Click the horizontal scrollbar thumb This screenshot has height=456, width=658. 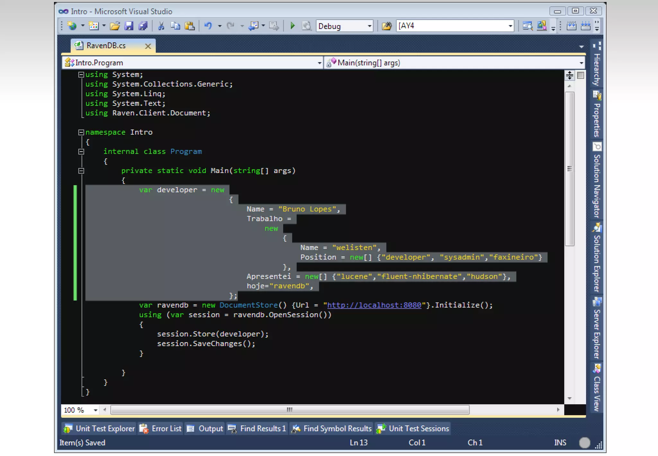(289, 410)
